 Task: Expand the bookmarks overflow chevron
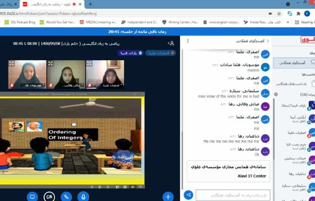pos(288,22)
